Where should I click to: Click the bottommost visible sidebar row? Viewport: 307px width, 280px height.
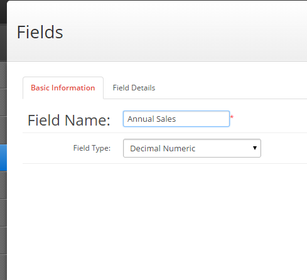3,267
